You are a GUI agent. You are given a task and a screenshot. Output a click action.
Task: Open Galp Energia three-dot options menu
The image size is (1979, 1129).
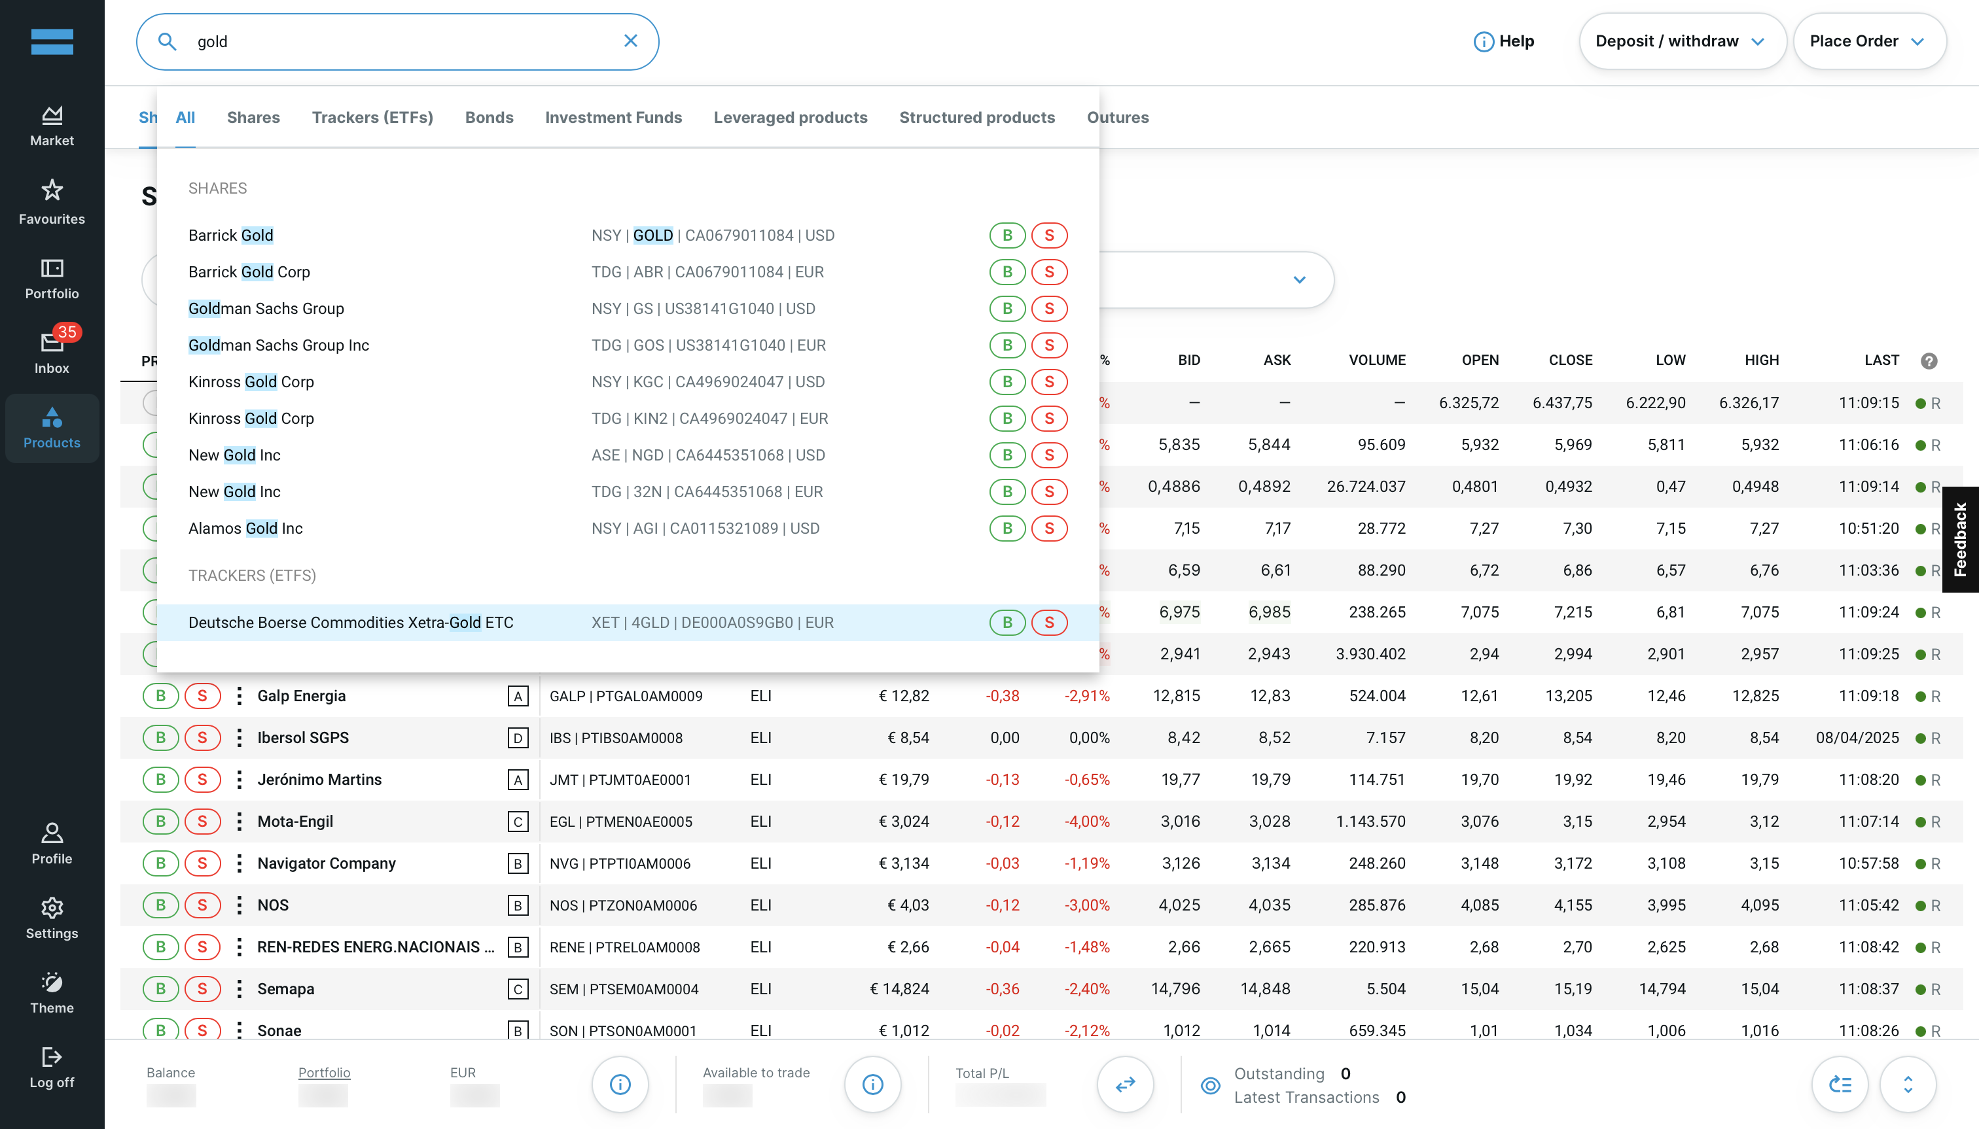click(x=239, y=697)
